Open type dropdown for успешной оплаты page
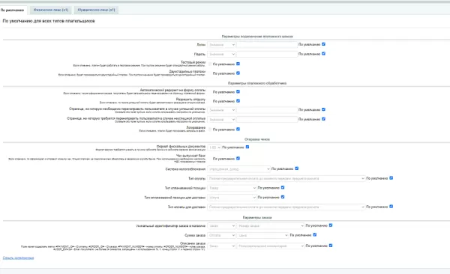Screen dimensions: 450x274 pyautogui.click(x=221, y=110)
